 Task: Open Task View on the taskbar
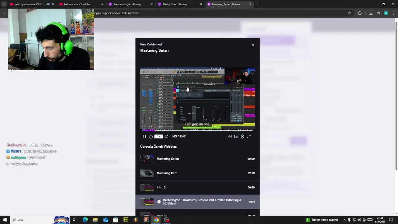[75, 220]
